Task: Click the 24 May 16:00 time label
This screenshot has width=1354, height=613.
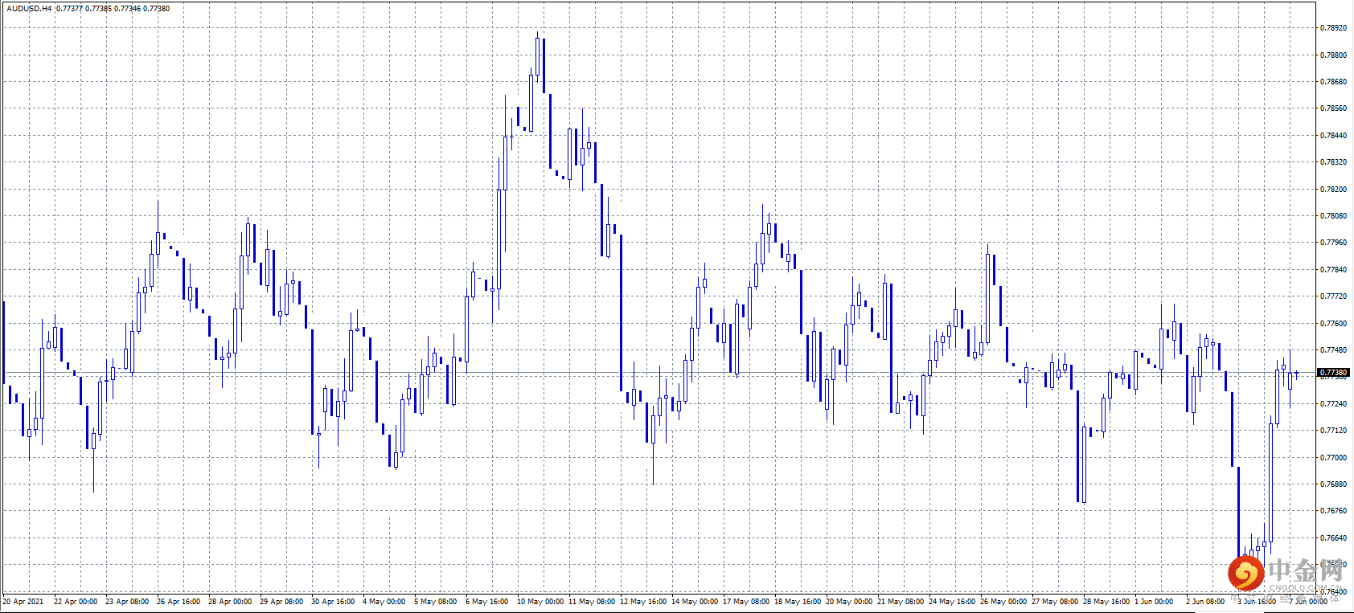Action: [952, 602]
